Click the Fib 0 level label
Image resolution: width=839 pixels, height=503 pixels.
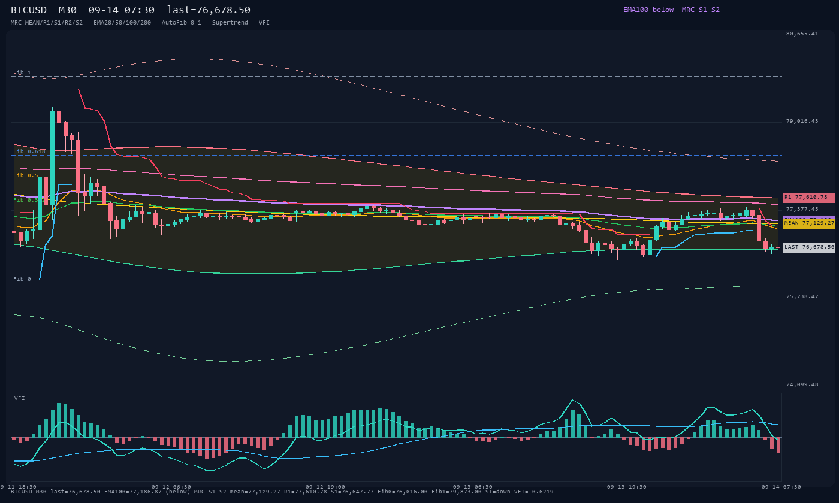22,279
